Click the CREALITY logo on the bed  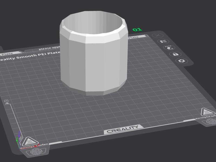(x=123, y=129)
